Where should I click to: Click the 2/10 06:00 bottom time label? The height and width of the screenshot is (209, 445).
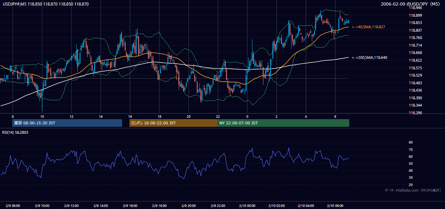[x=335, y=206]
